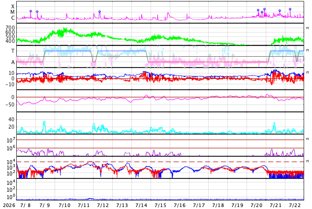The image size is (312, 209).
Task: Click the 7/10 date label
Action: [x=64, y=206]
